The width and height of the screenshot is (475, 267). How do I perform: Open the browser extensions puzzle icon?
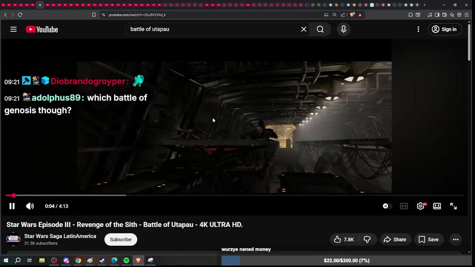coord(410,15)
